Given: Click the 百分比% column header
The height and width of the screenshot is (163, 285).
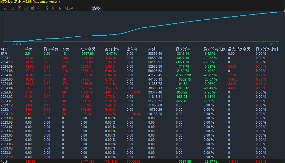Looking at the screenshot, I should [112, 49].
